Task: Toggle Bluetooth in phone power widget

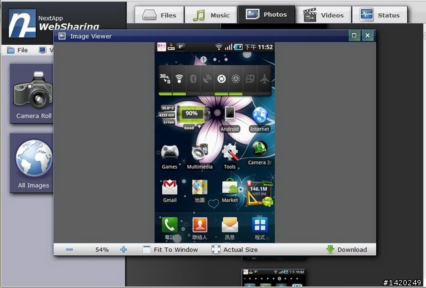Action: click(193, 79)
